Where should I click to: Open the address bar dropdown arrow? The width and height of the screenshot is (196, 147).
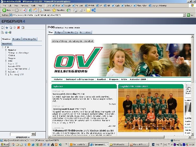[184, 15]
